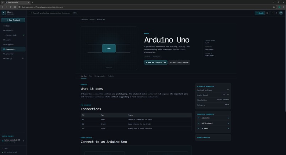This screenshot has width=286, height=155.
Task: Click the Purpose column header
Action: [x=130, y=115]
